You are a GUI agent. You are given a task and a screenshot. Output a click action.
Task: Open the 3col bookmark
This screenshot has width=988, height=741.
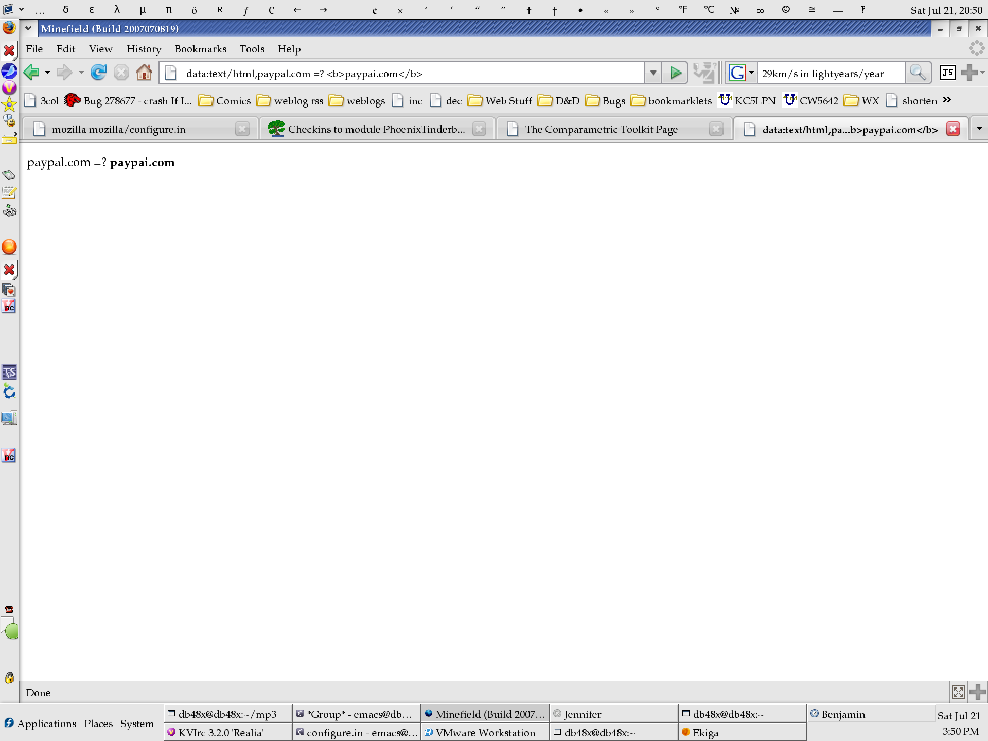[42, 100]
